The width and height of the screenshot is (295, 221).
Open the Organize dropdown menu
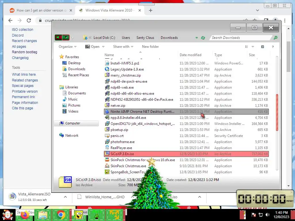(67, 47)
